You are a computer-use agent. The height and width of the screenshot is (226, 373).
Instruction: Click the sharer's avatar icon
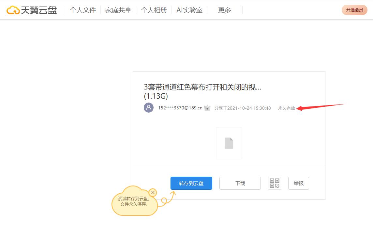click(149, 108)
